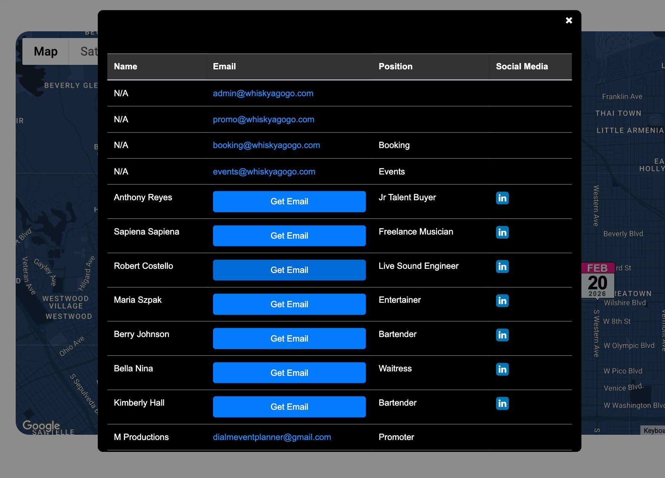Open Maria Szpak's LinkedIn icon
Screen dimensions: 665x478
click(502, 301)
